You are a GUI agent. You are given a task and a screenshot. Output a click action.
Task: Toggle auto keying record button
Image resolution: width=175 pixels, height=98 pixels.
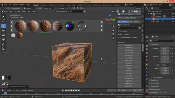coord(63,90)
